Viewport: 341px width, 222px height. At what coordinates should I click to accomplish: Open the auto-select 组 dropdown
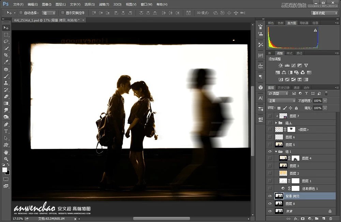tap(49, 13)
